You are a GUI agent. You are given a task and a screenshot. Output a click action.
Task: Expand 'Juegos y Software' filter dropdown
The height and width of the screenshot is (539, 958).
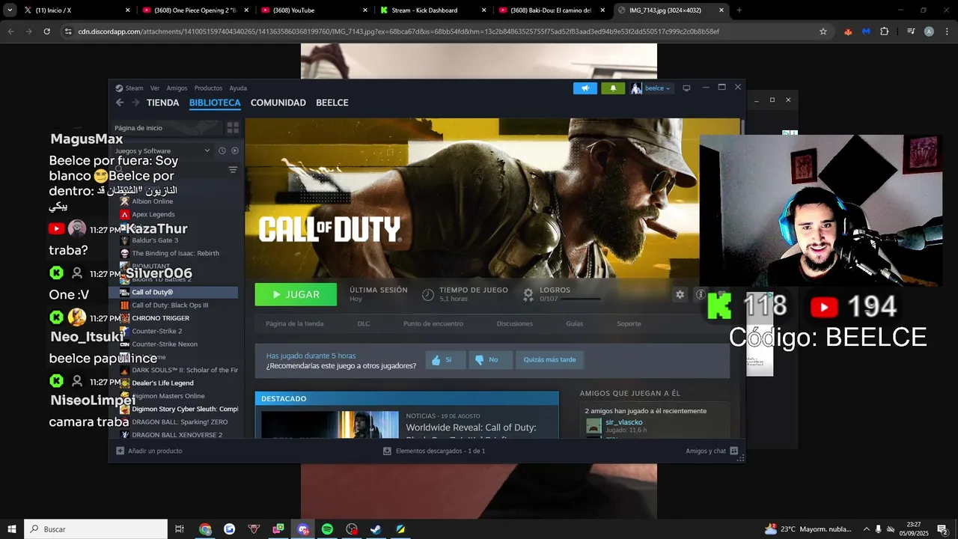click(x=162, y=150)
